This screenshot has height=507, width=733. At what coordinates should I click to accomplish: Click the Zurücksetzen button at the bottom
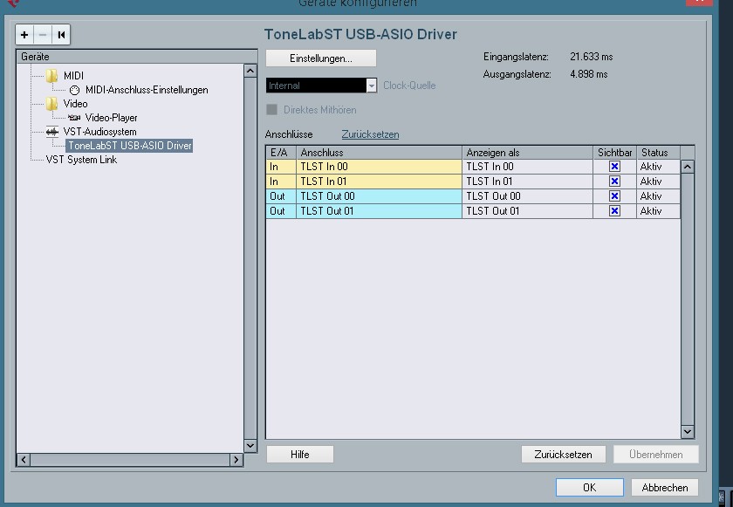564,454
